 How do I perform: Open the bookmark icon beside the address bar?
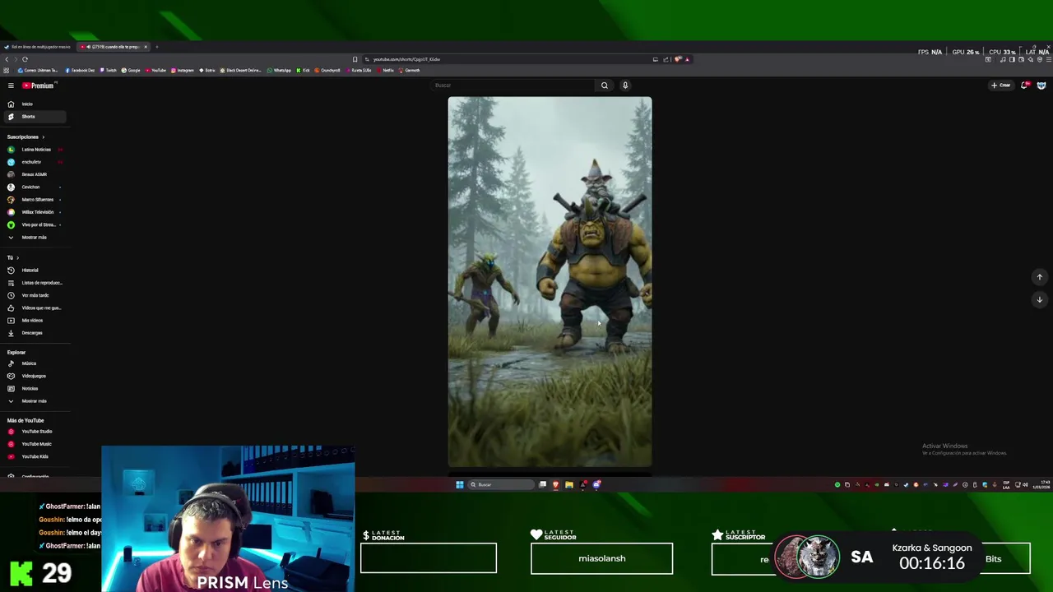click(x=355, y=59)
